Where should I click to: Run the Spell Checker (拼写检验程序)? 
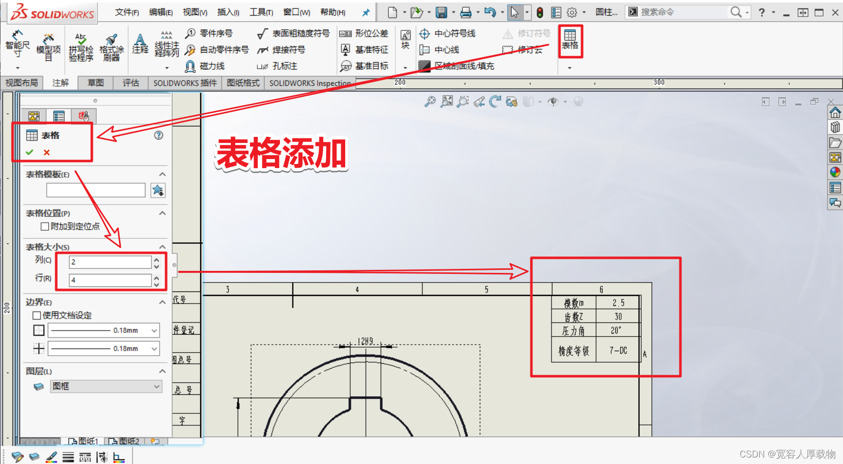click(x=80, y=47)
